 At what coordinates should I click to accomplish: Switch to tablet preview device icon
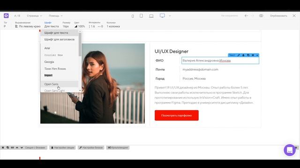tap(141, 16)
